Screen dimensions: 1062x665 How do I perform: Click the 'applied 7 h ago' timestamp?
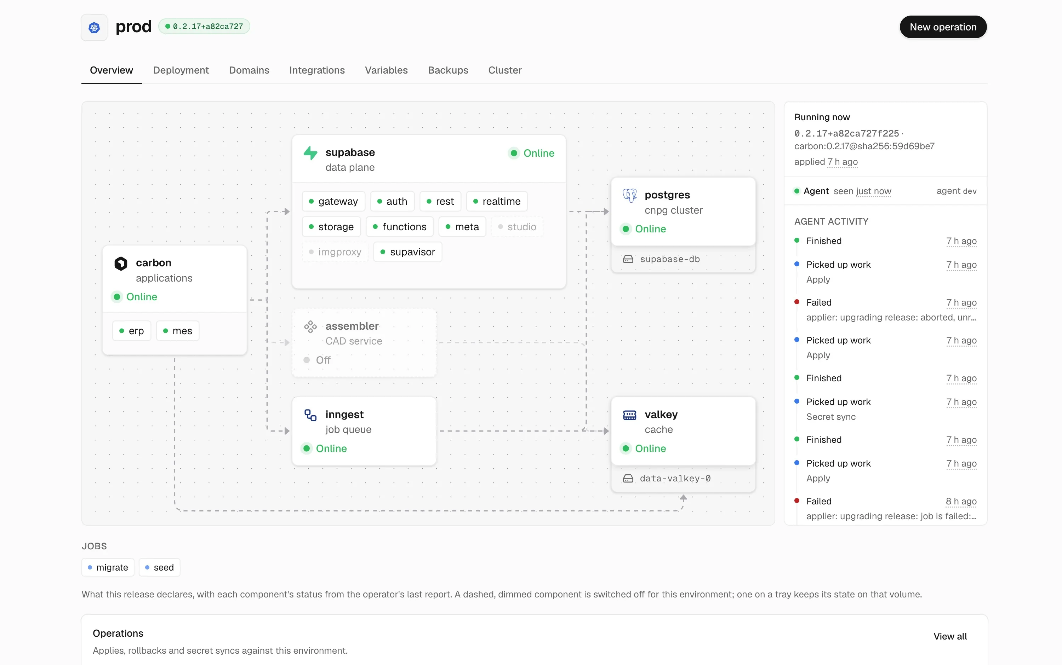tap(826, 162)
